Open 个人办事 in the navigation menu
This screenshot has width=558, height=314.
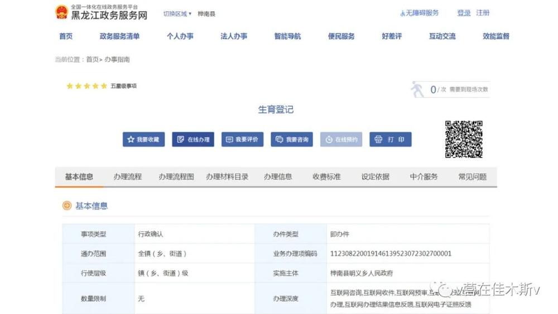point(180,36)
